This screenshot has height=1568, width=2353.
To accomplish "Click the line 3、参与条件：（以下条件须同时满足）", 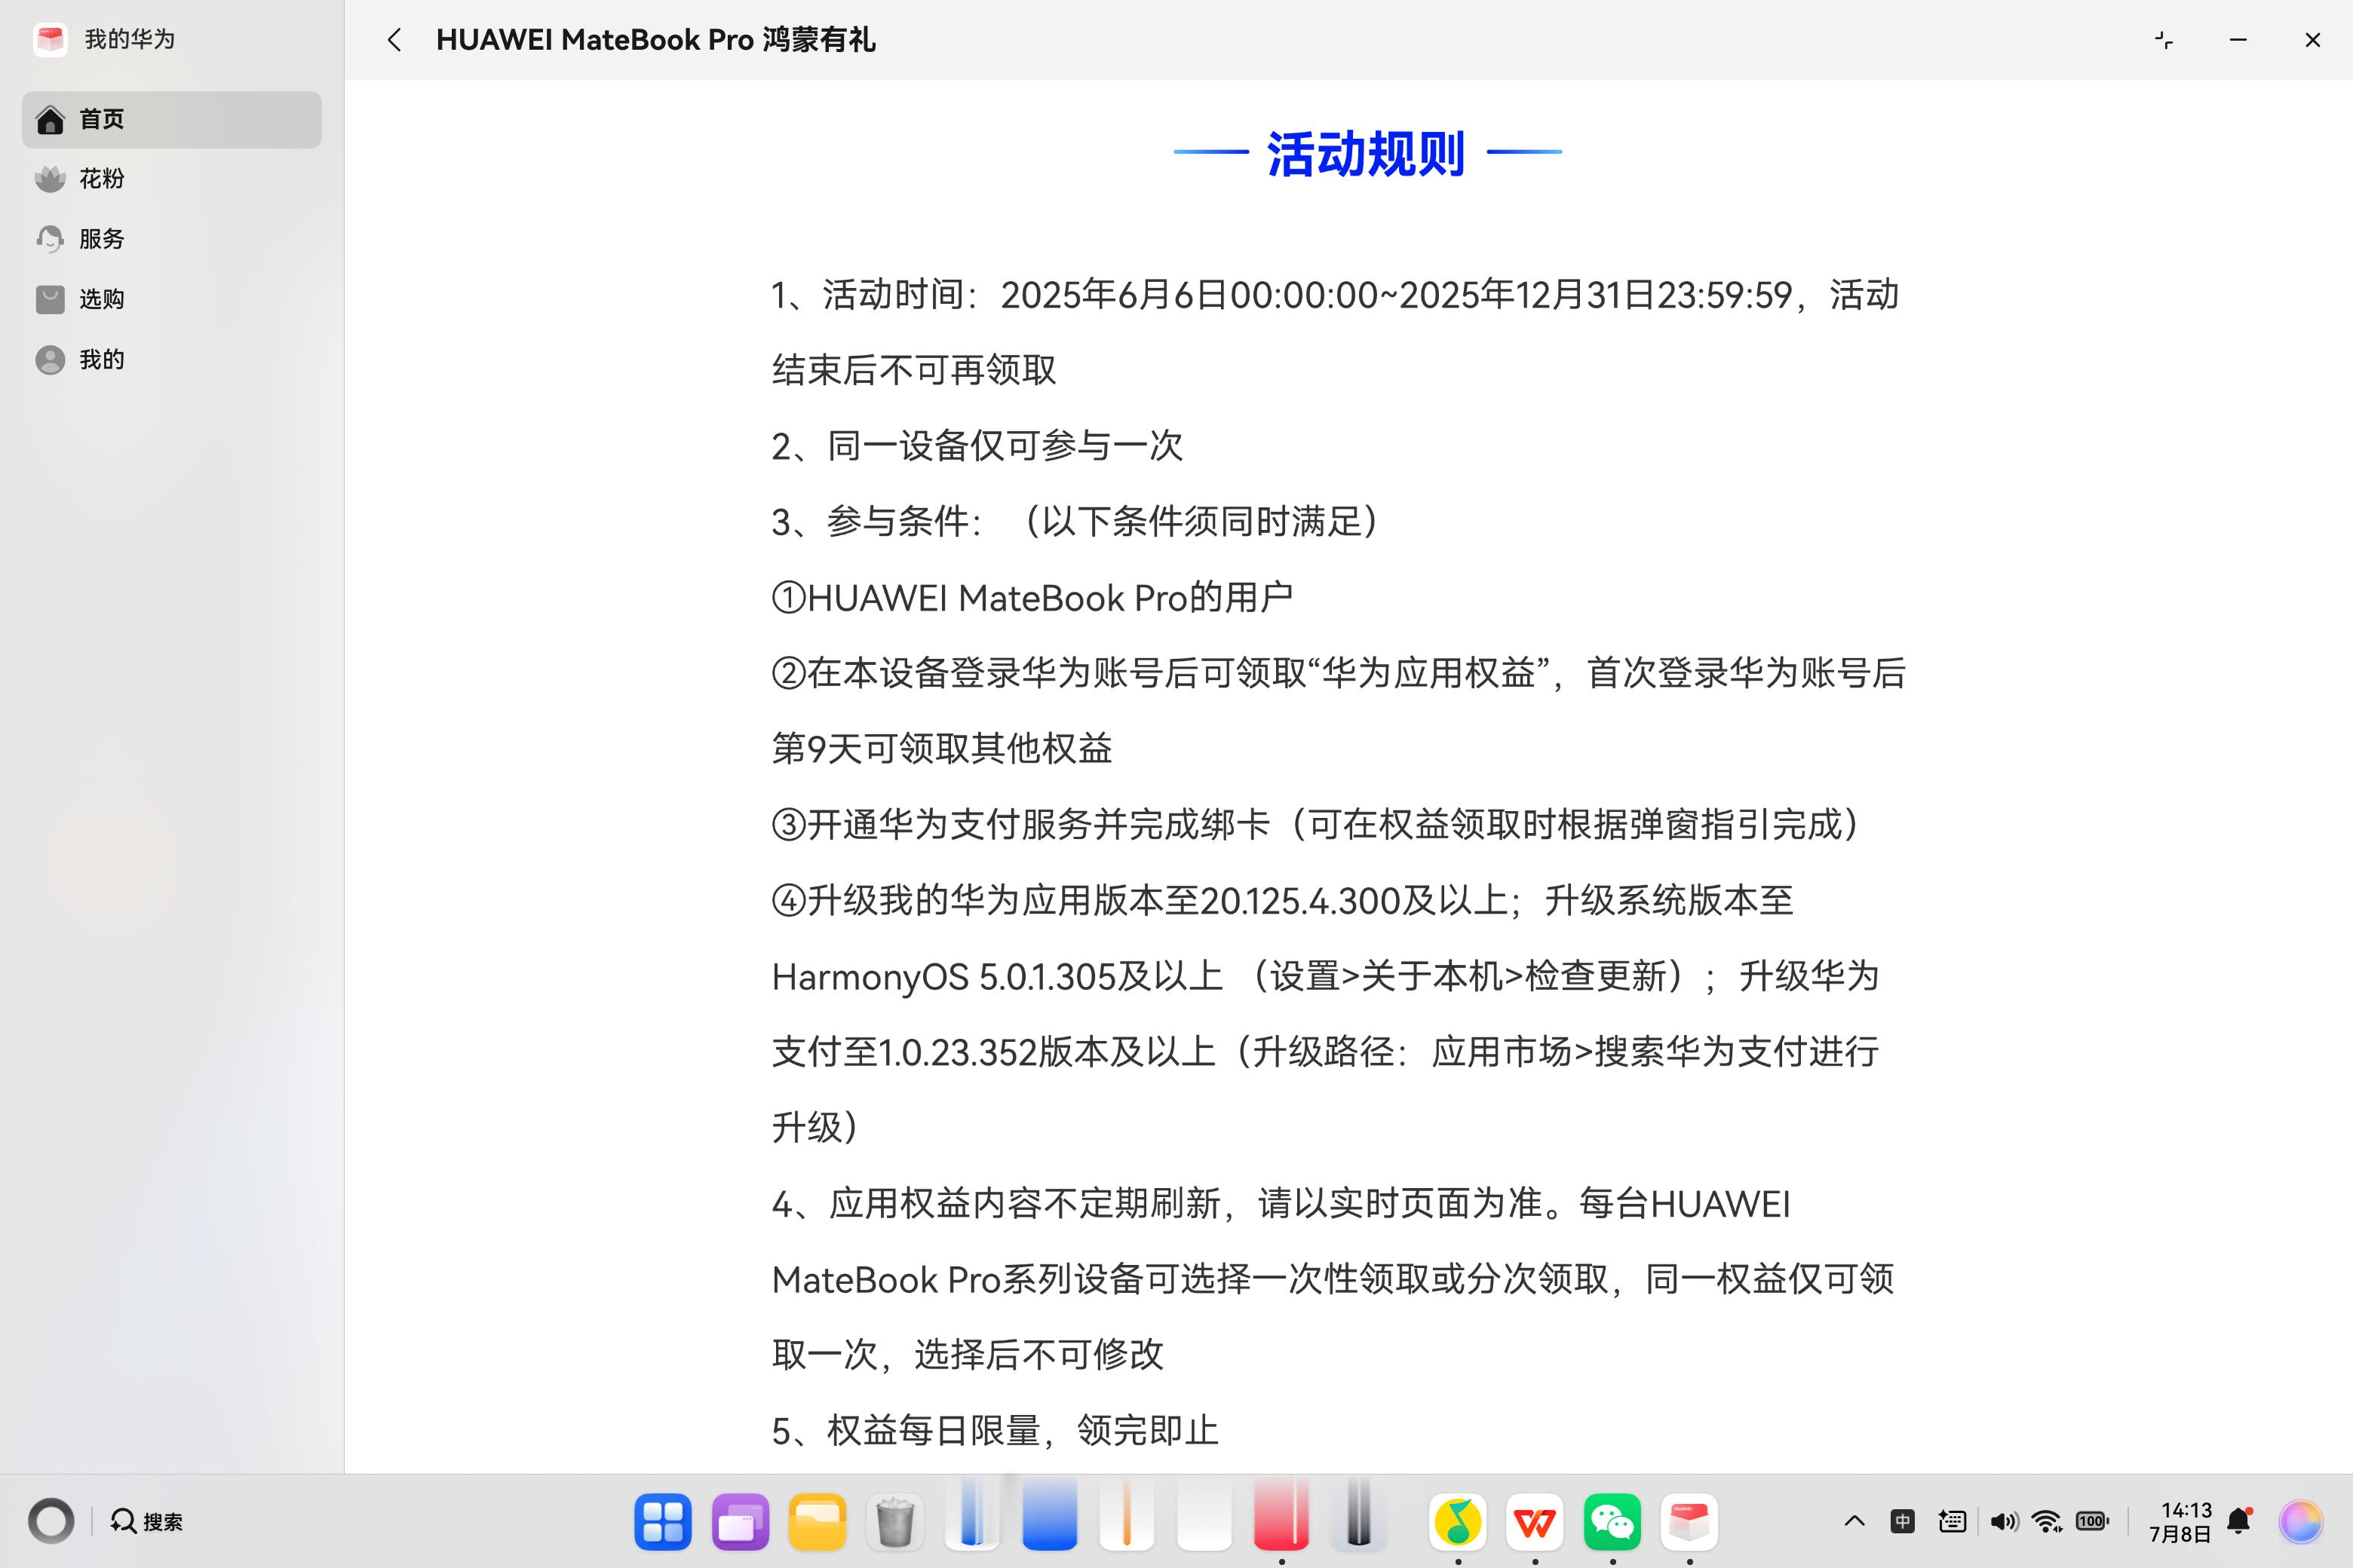I will coord(1076,521).
